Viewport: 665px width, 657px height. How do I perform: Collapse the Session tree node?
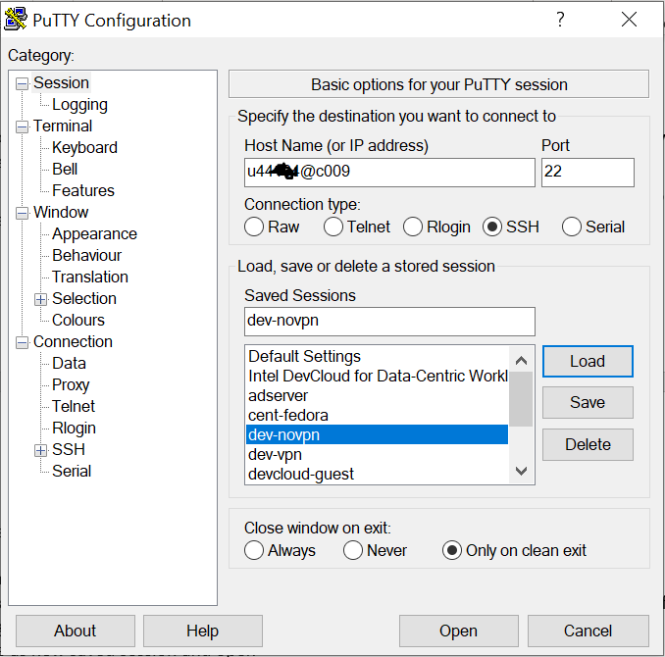(22, 83)
